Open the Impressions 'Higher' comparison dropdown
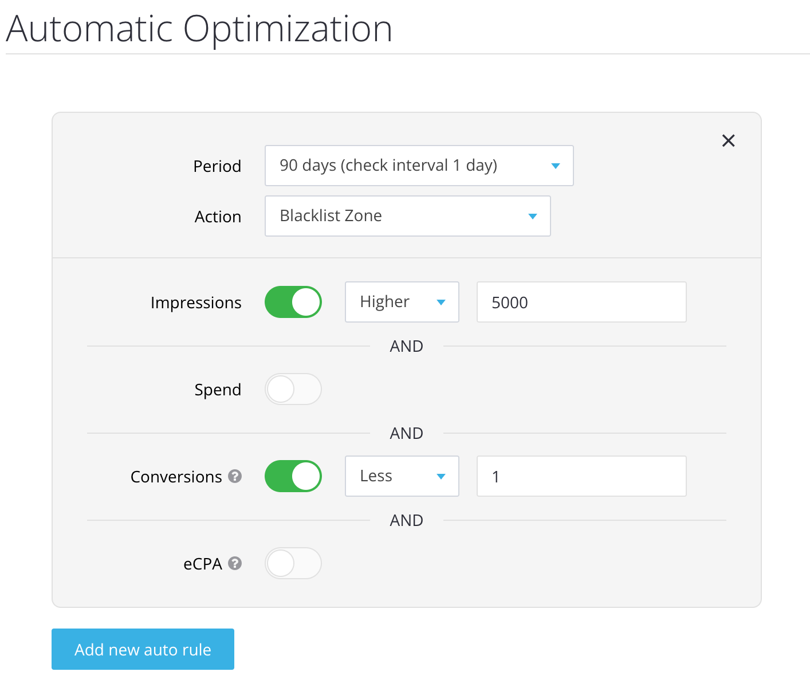The image size is (810, 699). pyautogui.click(x=402, y=302)
